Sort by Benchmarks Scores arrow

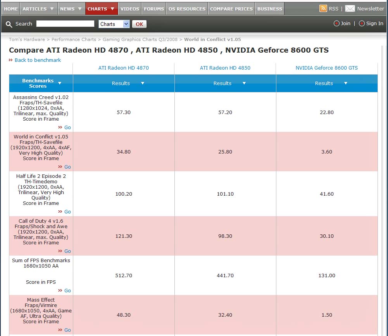[60, 83]
